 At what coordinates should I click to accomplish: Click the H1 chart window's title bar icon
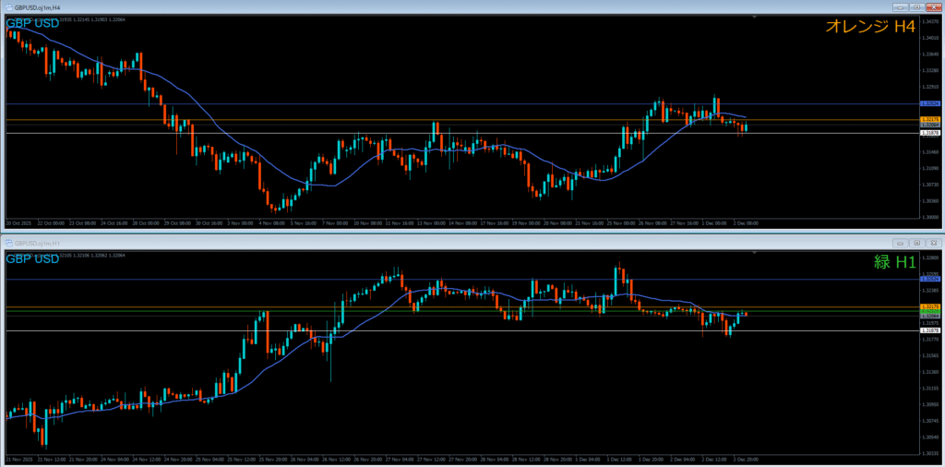[7, 243]
